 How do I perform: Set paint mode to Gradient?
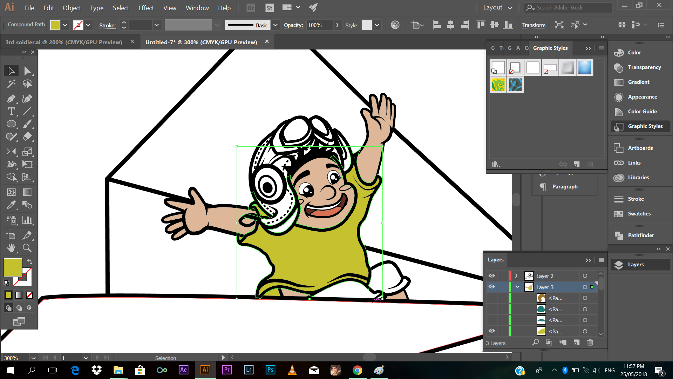point(19,295)
